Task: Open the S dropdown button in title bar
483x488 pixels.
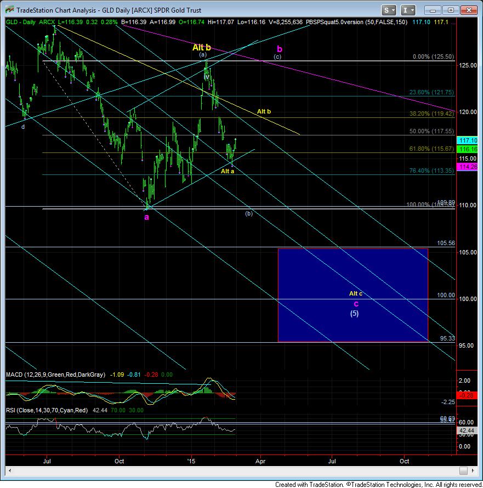Action: [x=389, y=10]
